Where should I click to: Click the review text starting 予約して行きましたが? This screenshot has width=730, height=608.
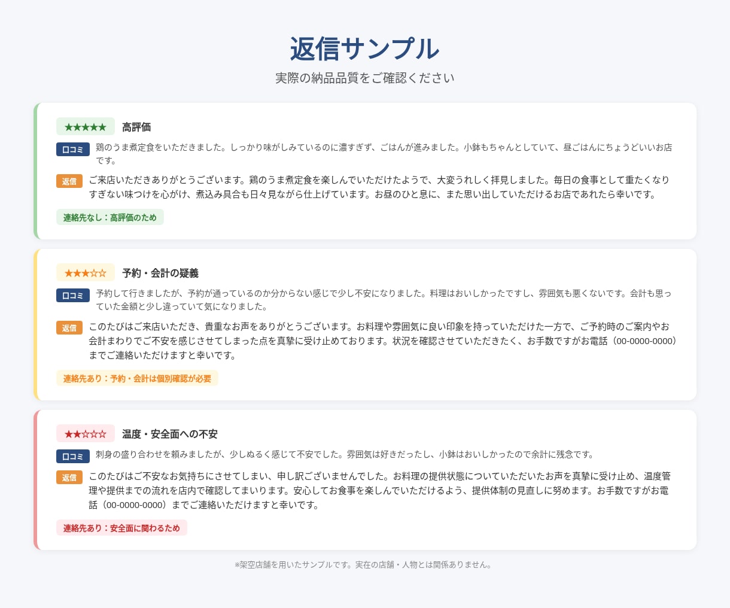coord(384,300)
